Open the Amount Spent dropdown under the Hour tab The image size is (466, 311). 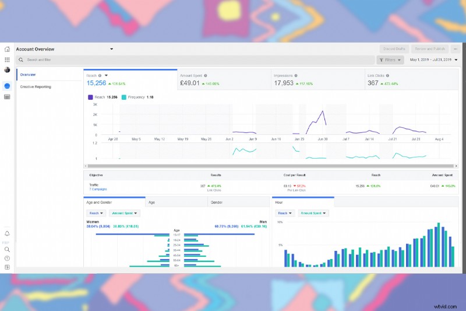313,213
